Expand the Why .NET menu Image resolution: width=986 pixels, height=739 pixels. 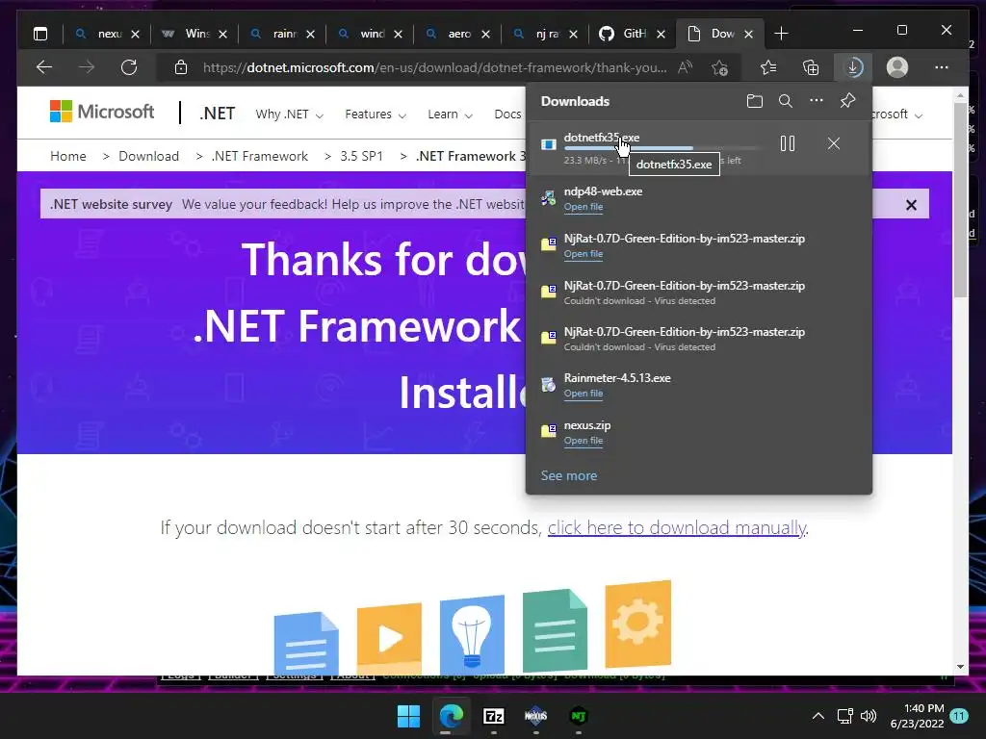click(289, 115)
